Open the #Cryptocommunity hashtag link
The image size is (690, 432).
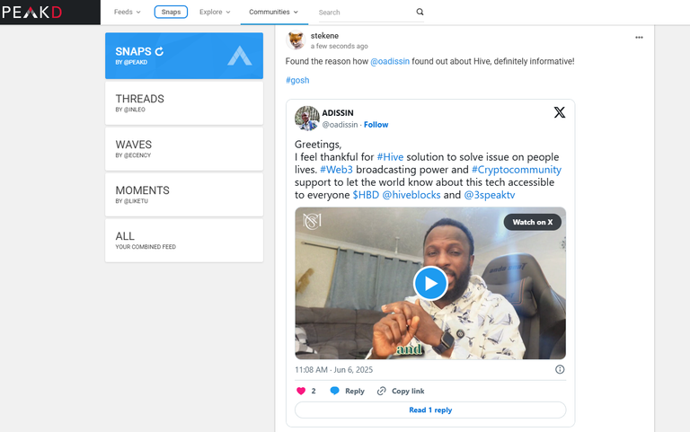[x=517, y=170]
